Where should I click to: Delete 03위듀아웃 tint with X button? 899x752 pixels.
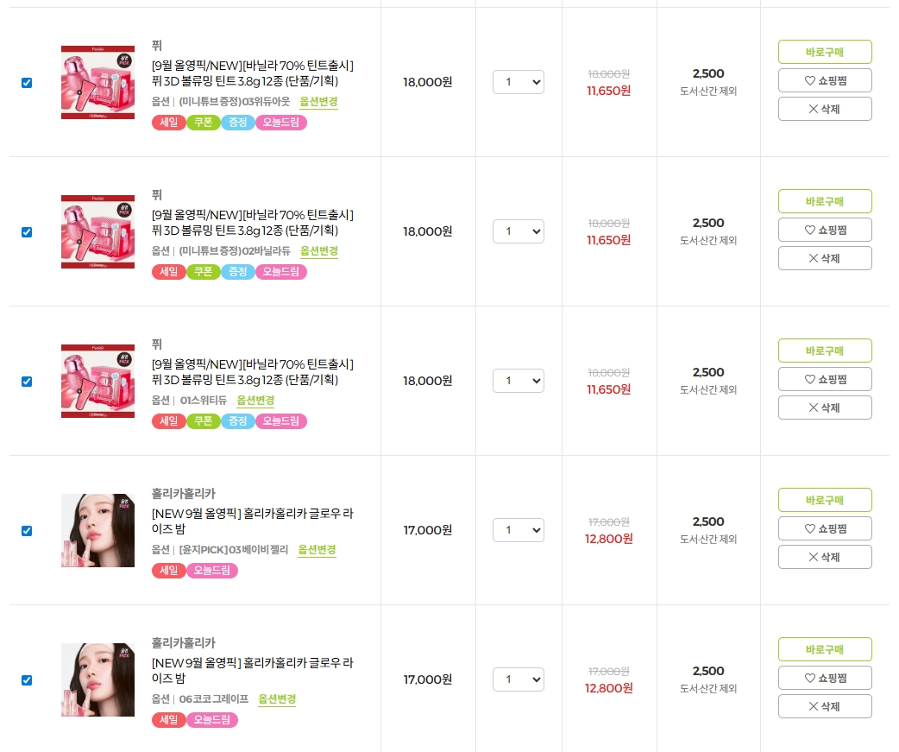pyautogui.click(x=825, y=109)
